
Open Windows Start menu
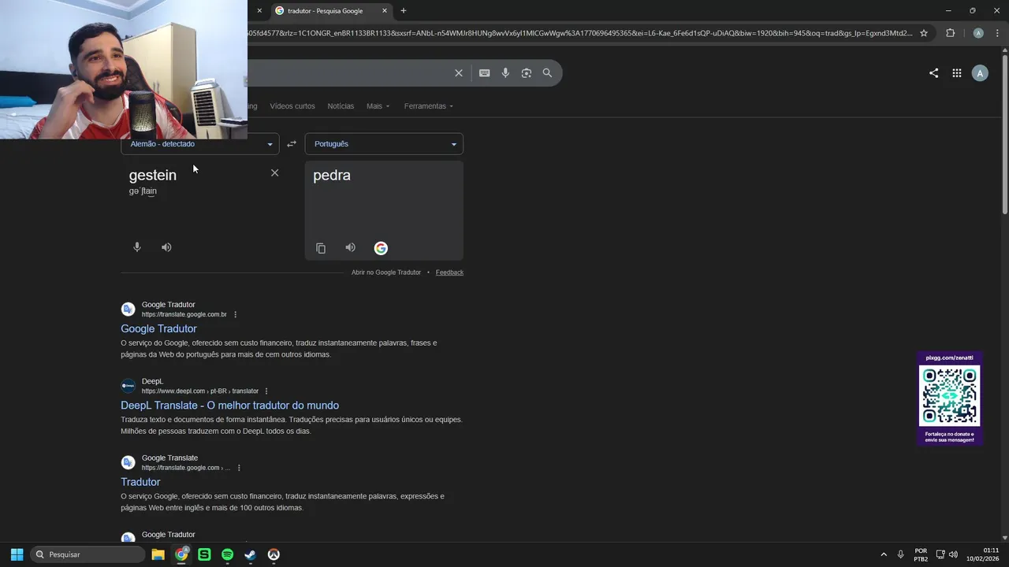click(x=17, y=554)
